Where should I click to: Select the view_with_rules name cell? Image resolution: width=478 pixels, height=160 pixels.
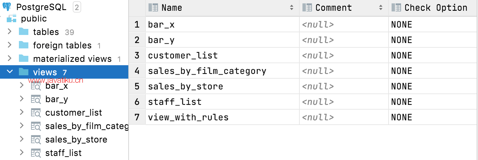coord(222,117)
